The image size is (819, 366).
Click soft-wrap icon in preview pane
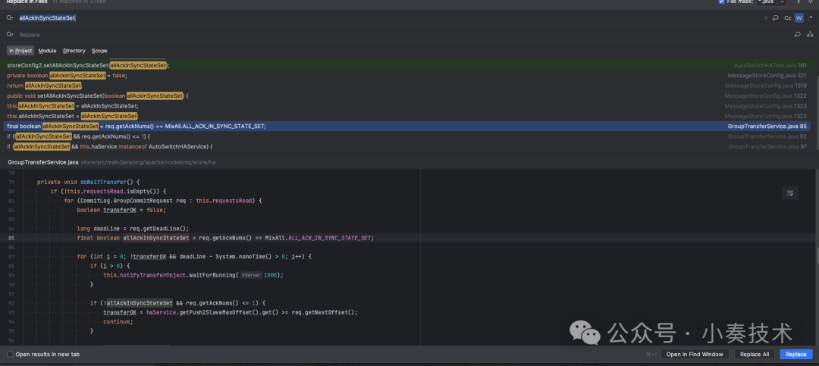tap(789, 193)
